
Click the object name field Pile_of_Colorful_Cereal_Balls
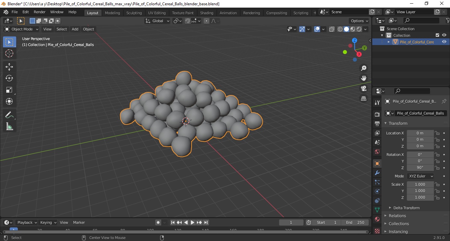[x=420, y=113]
